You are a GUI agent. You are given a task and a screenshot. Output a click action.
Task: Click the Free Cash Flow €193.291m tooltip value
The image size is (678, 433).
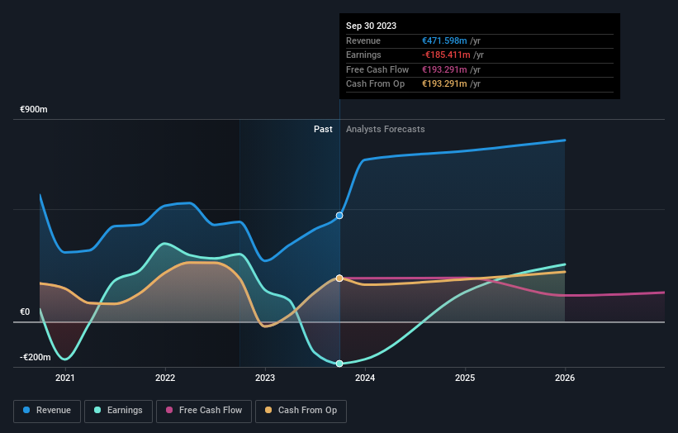[x=444, y=69]
